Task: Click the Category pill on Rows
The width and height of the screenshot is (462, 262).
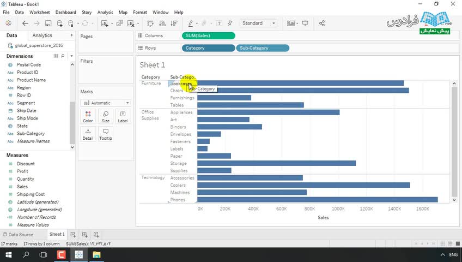Action: [x=208, y=48]
